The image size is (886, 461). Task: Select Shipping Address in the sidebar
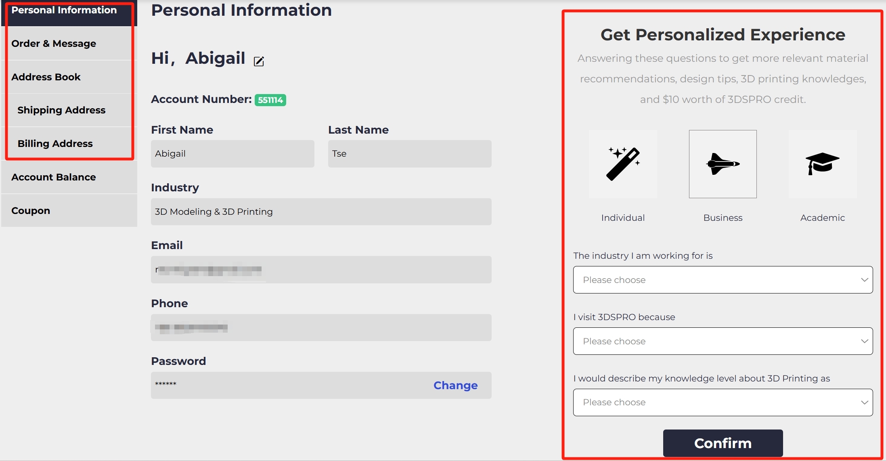coord(61,110)
